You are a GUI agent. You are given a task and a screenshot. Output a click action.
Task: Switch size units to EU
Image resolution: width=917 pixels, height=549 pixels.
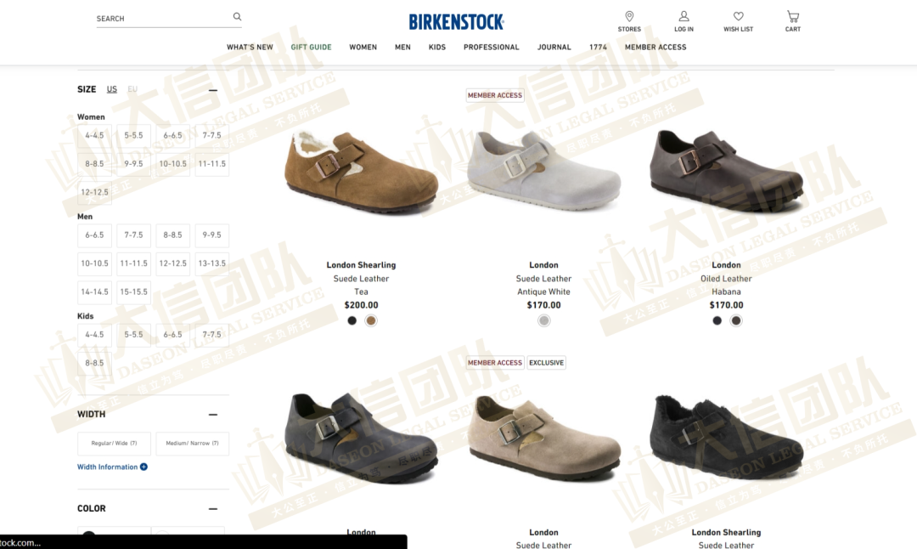[x=132, y=89]
